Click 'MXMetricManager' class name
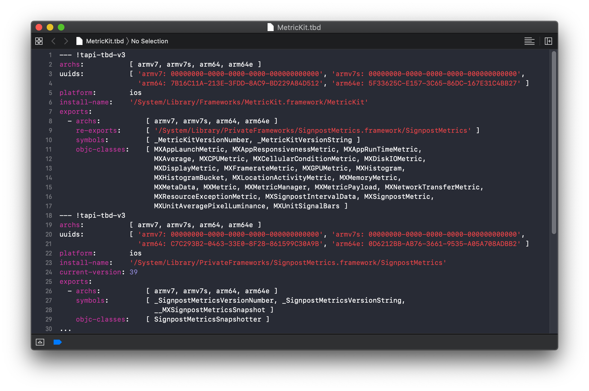 pyautogui.click(x=276, y=187)
